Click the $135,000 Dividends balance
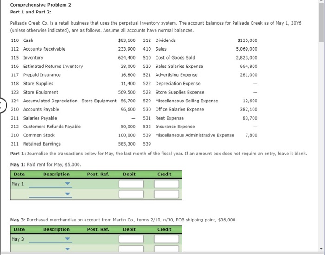 (x=247, y=40)
